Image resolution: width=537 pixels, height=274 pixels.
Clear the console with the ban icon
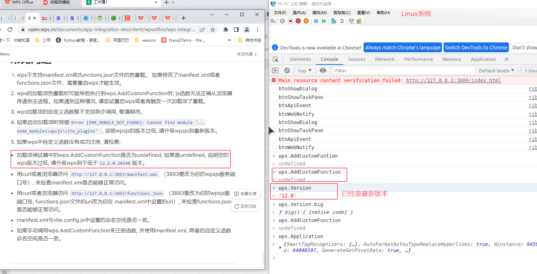point(287,71)
